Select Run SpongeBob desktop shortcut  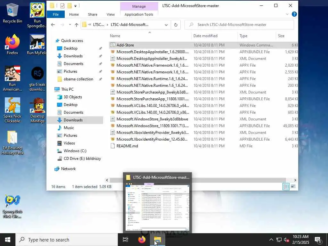coord(37,15)
